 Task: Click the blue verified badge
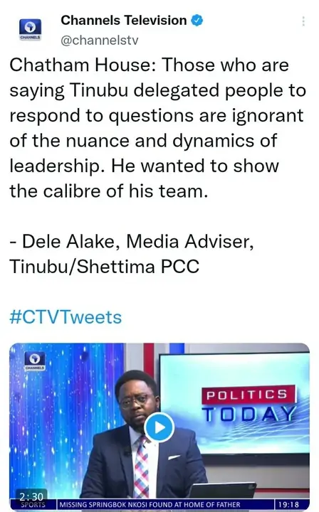(x=197, y=20)
